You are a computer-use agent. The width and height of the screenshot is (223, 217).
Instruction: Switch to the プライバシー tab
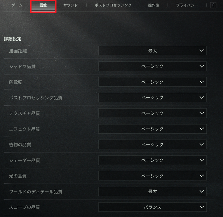pyautogui.click(x=187, y=5)
